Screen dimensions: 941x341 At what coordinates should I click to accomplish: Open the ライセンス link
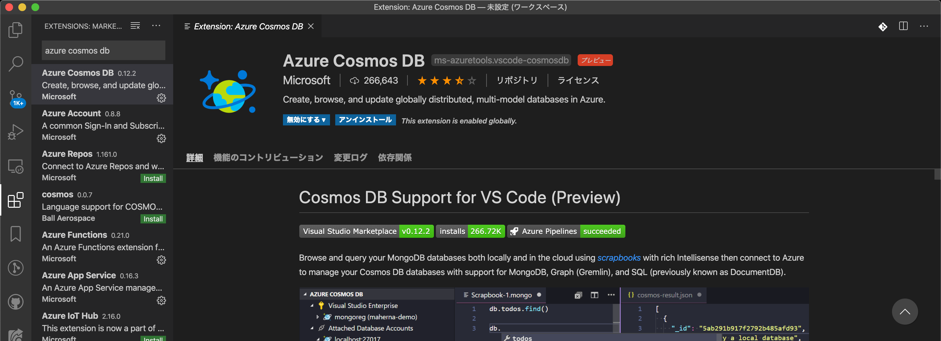click(x=578, y=80)
